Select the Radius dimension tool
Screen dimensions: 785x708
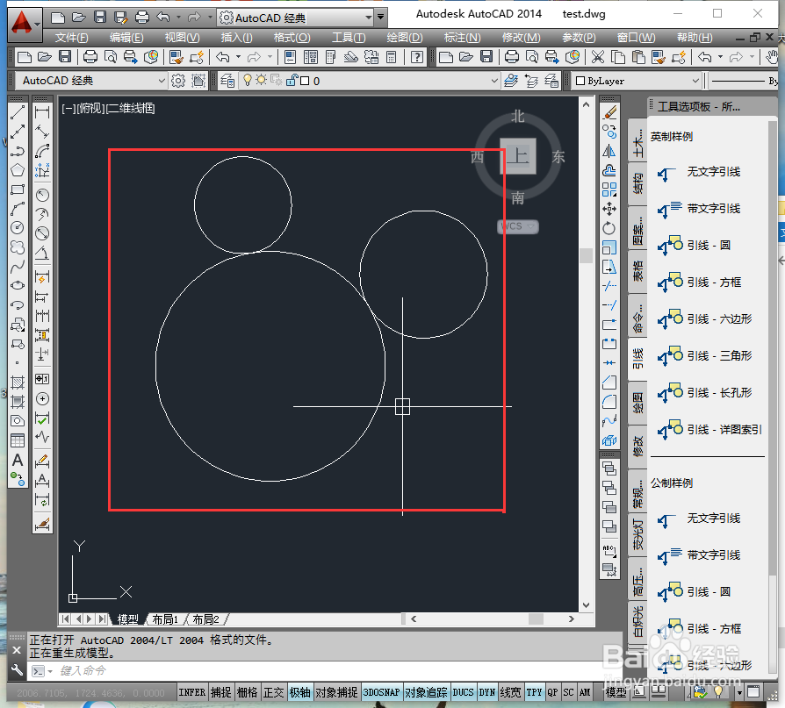[x=42, y=195]
